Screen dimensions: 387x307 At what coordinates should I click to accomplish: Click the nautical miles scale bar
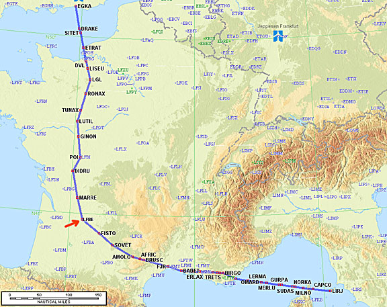point(54,298)
